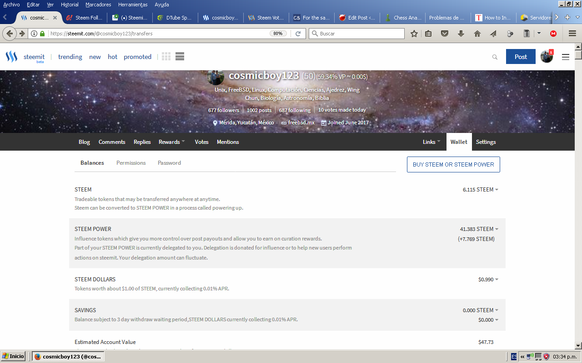This screenshot has height=363, width=582.
Task: Open the Mentions link
Action: (228, 142)
